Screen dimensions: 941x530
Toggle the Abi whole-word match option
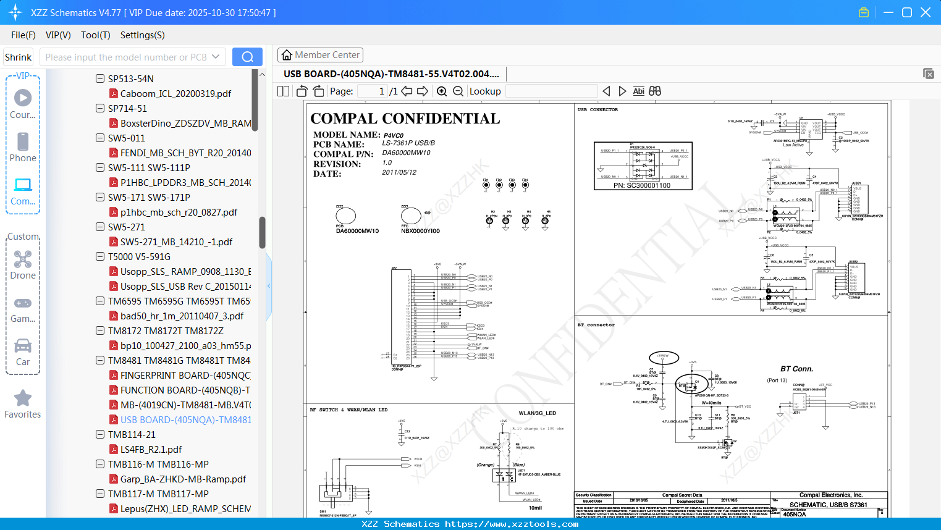[638, 91]
